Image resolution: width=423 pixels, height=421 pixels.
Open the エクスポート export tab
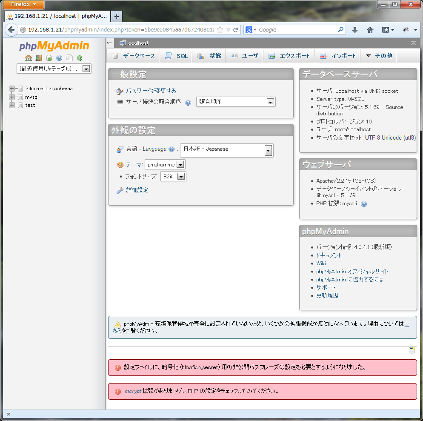pyautogui.click(x=289, y=56)
